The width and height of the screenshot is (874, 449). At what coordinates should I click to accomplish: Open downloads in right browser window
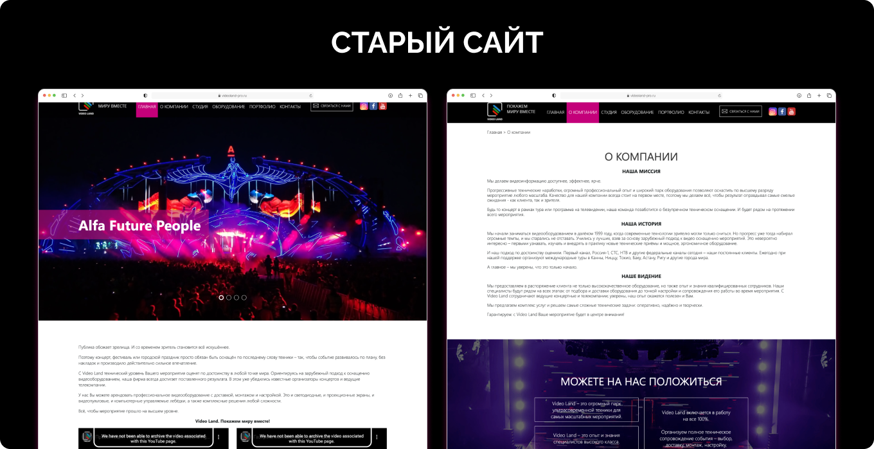click(799, 95)
